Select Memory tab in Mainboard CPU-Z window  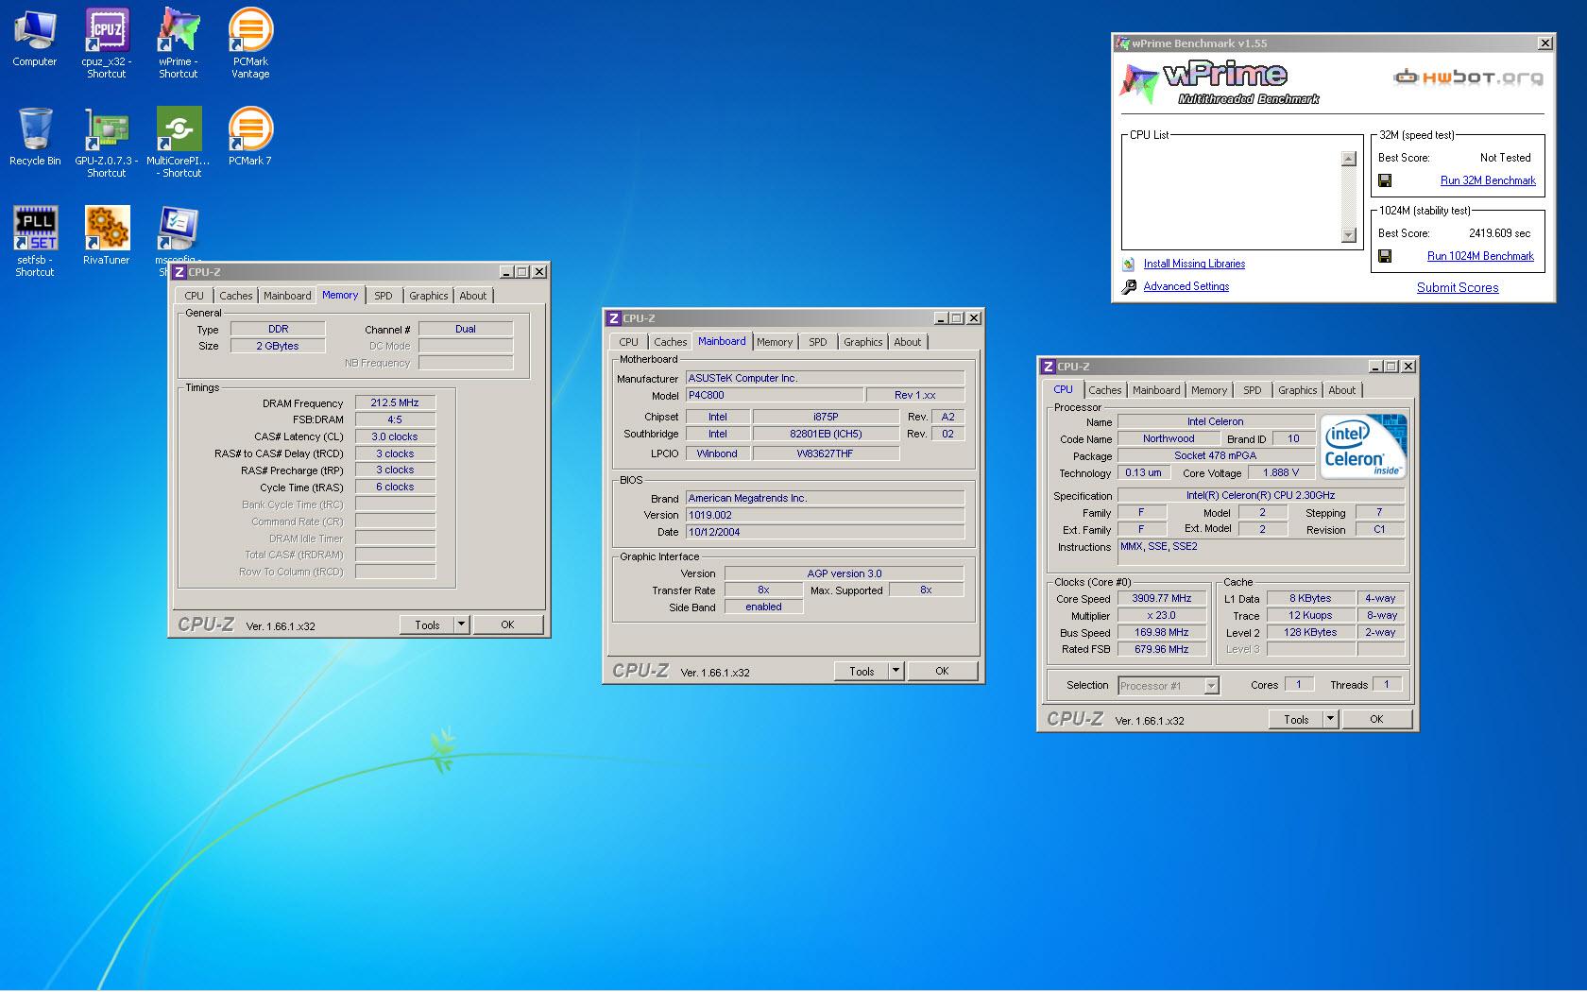775,342
